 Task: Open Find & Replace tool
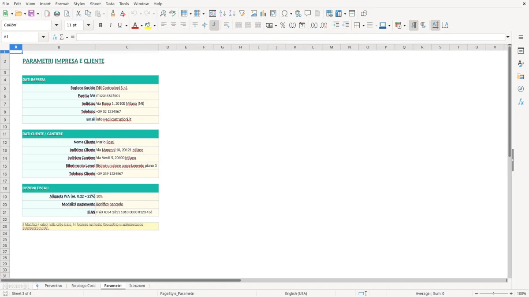[x=163, y=14]
